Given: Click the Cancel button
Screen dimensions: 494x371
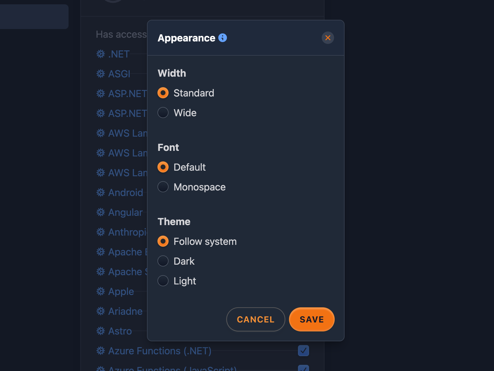Looking at the screenshot, I should point(256,319).
